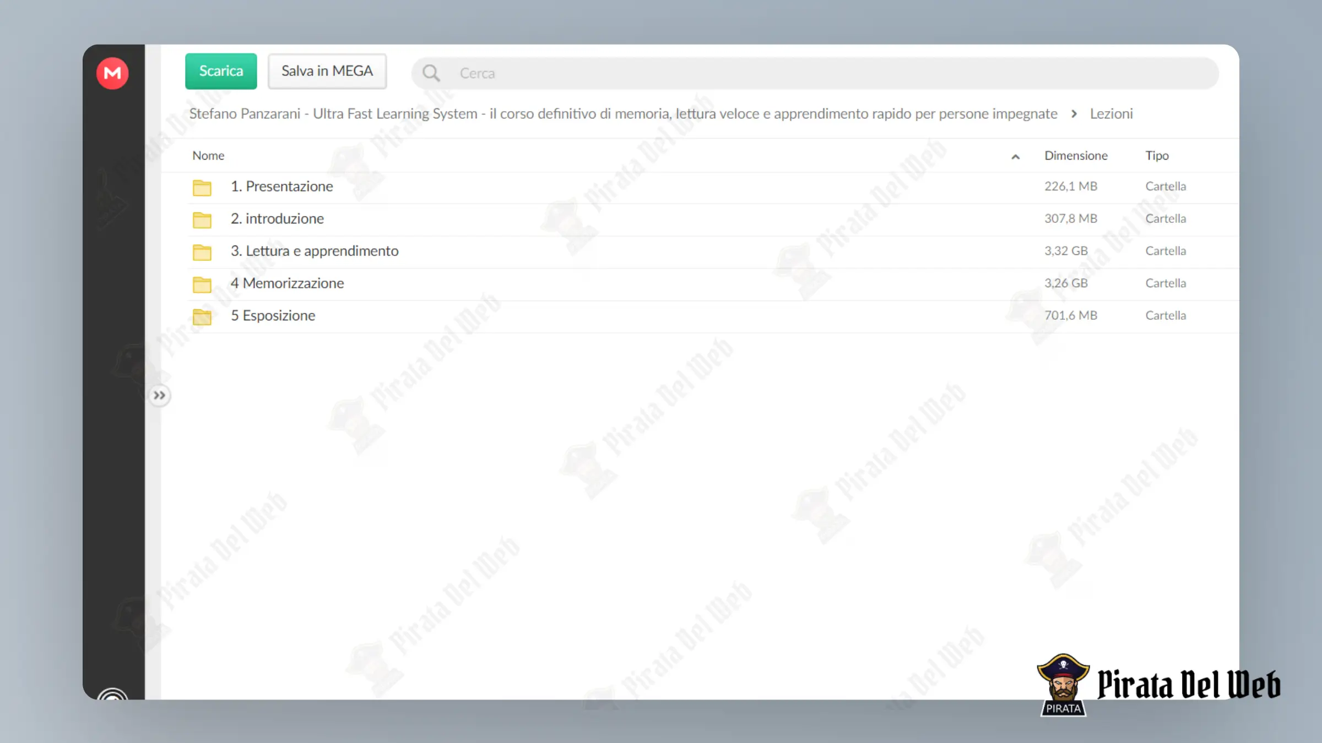The image size is (1322, 743).
Task: Click the red MEGA logo icon
Action: pyautogui.click(x=112, y=73)
